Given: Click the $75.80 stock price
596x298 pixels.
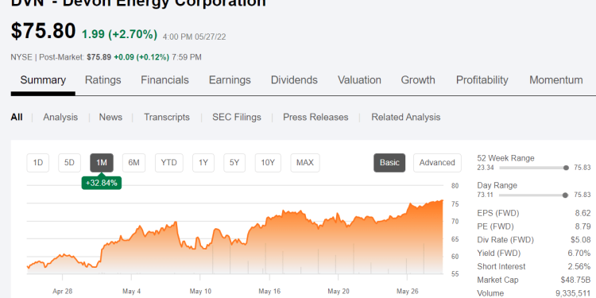Looking at the screenshot, I should (44, 30).
